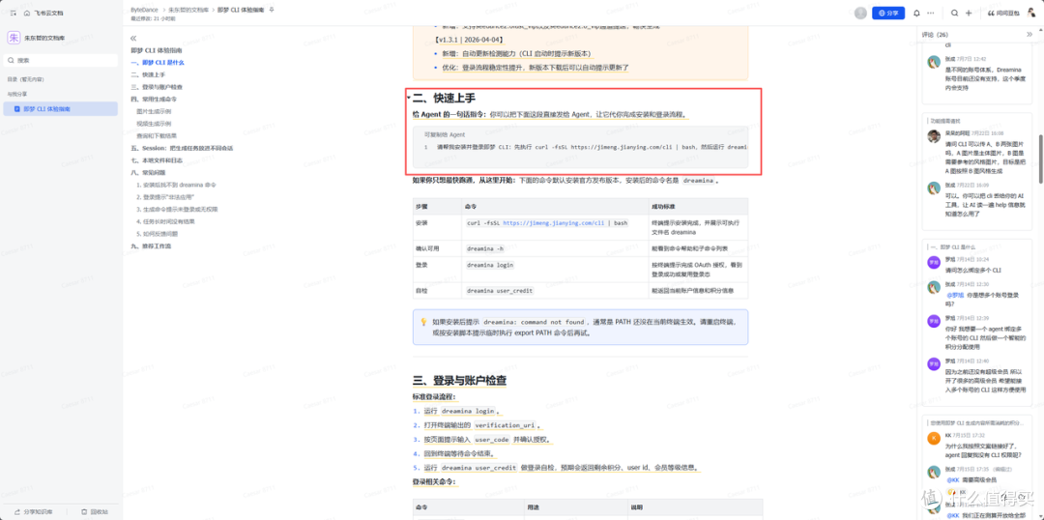Screen dimensions: 1044x520
Task: Click the pin icon beside document title
Action: [x=271, y=11]
